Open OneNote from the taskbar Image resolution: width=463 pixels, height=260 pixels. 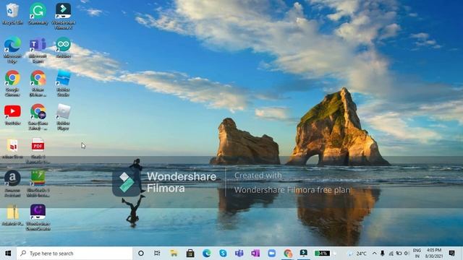[x=255, y=253]
